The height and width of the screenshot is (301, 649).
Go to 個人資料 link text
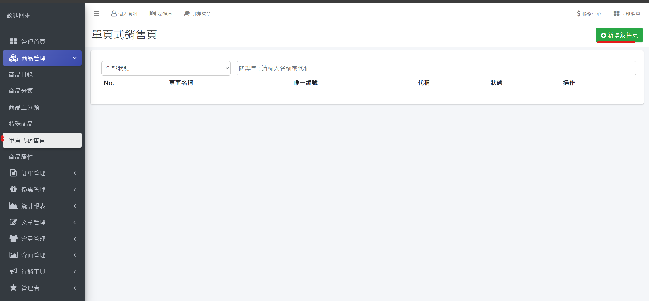[x=128, y=14]
